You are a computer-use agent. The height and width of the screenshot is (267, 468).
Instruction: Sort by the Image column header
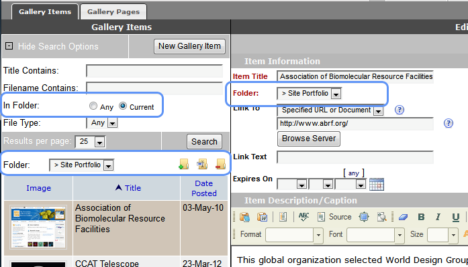coord(38,188)
